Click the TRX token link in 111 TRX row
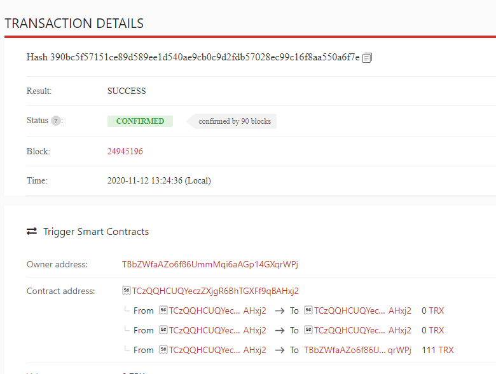The width and height of the screenshot is (496, 374). click(x=445, y=350)
